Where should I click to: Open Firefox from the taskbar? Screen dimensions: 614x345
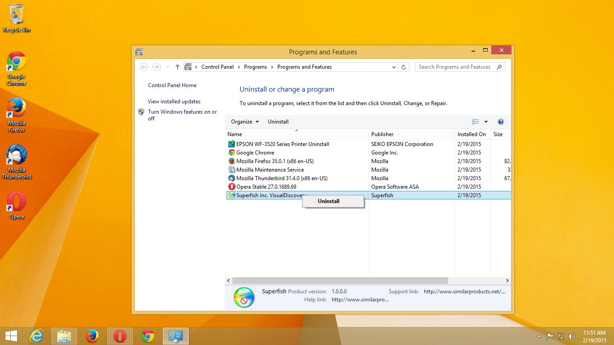(92, 336)
